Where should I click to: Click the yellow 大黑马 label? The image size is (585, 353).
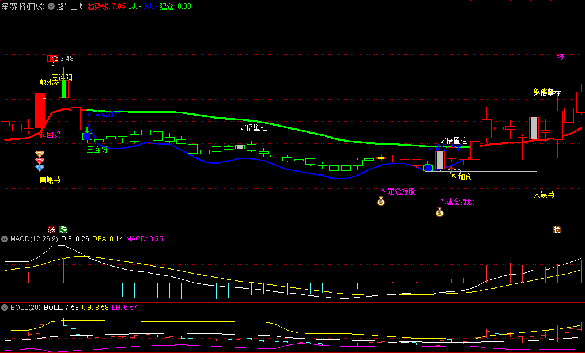(544, 194)
